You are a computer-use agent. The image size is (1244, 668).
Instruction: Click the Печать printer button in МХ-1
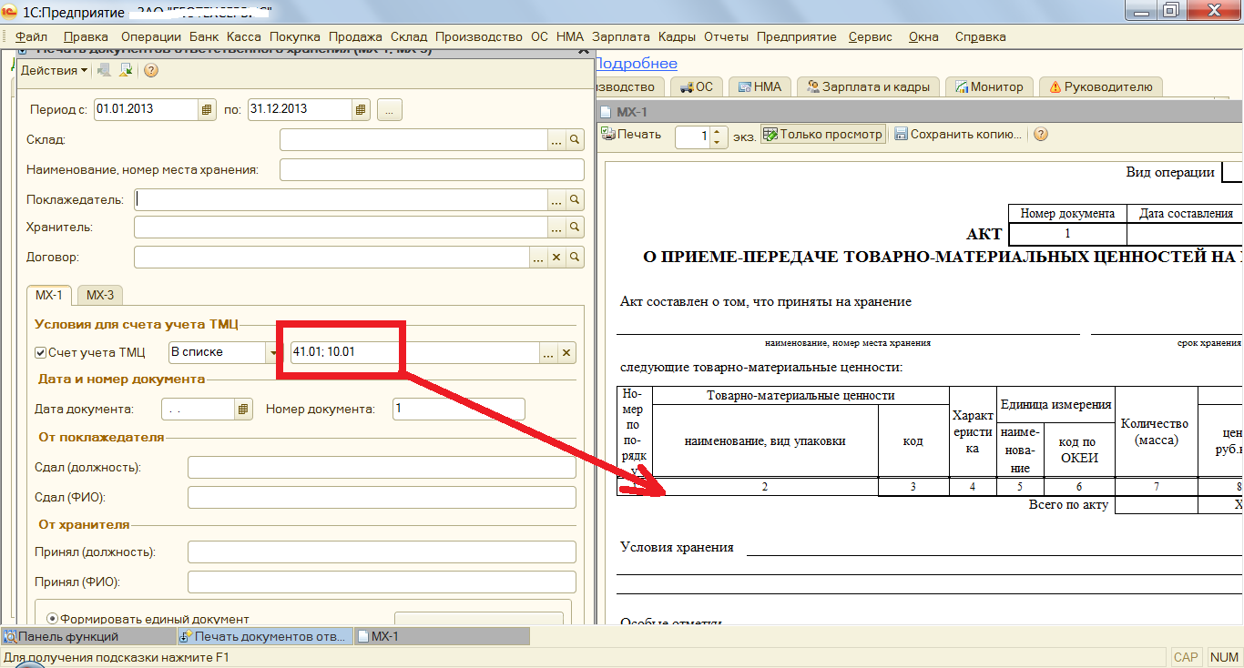tap(631, 135)
